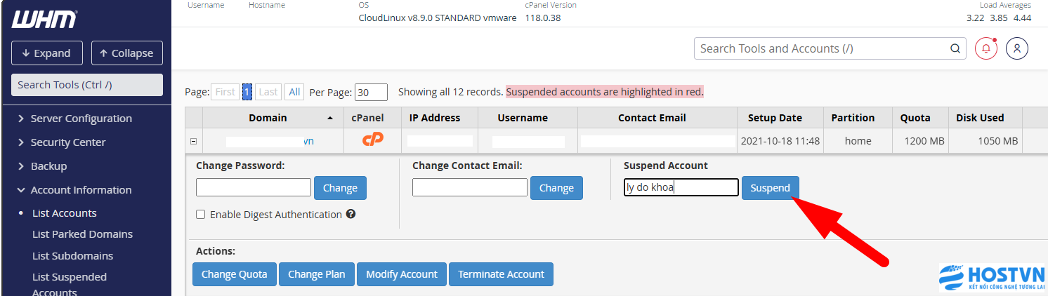Click the WHM logo
1048x296 pixels.
pos(44,20)
